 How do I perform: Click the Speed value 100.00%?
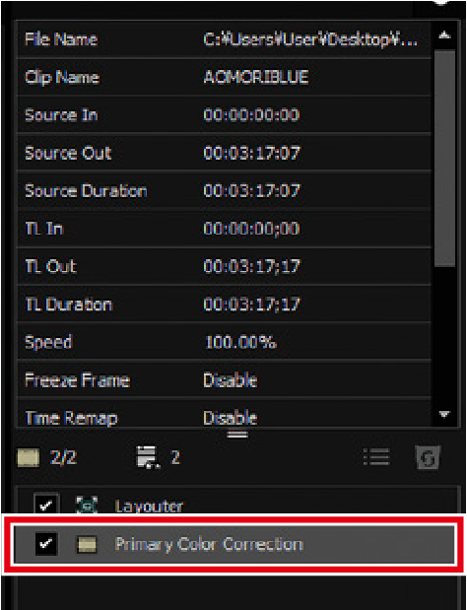240,342
